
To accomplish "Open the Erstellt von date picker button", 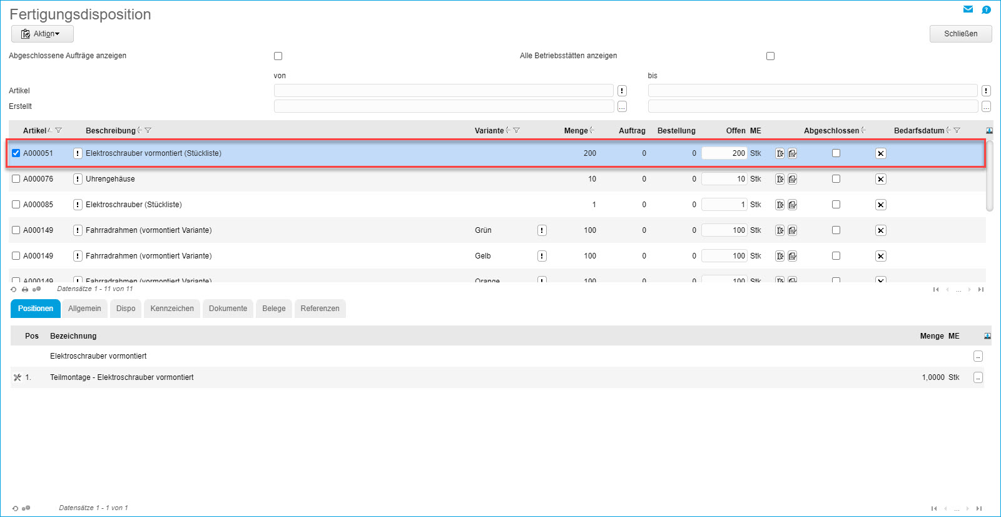I will coord(622,107).
